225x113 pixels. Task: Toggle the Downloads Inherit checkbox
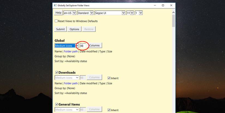(x=109, y=78)
